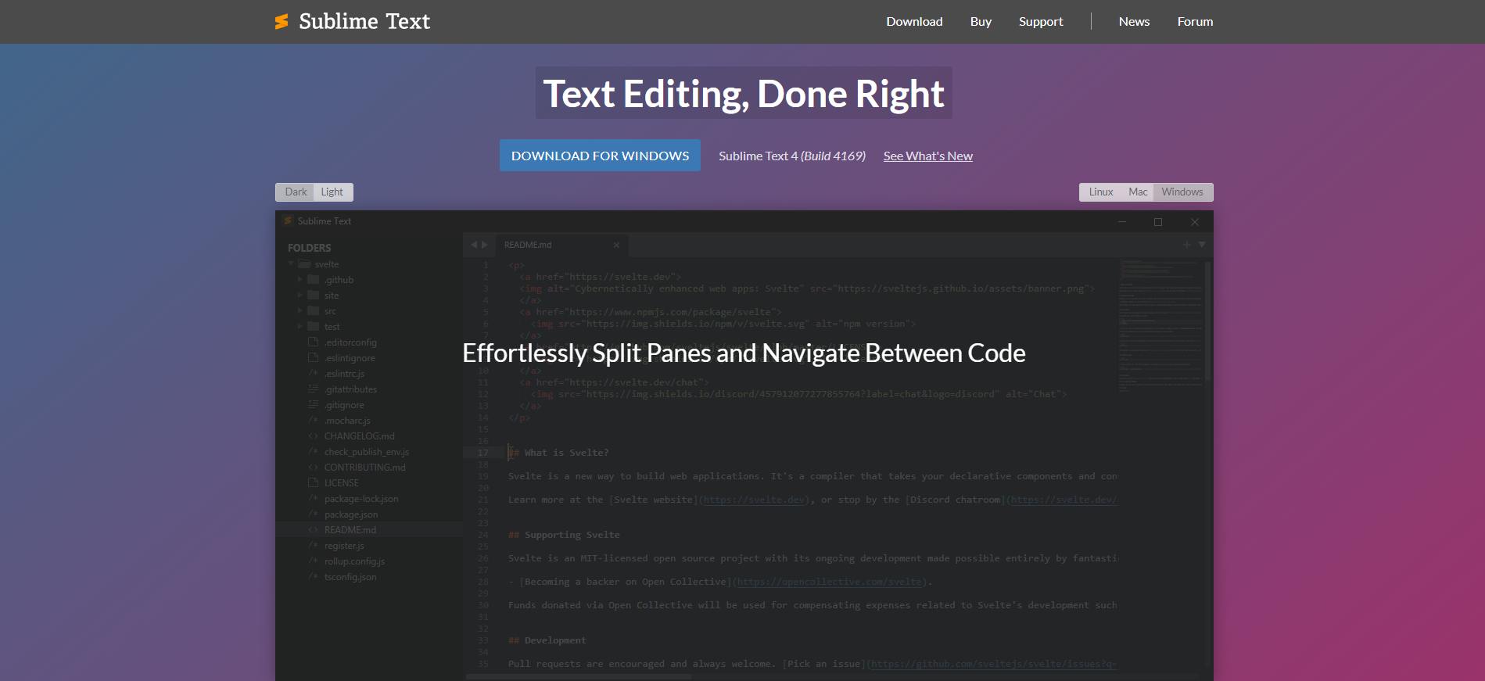This screenshot has height=681, width=1485.
Task: Click the next tab right arrow
Action: coord(485,245)
